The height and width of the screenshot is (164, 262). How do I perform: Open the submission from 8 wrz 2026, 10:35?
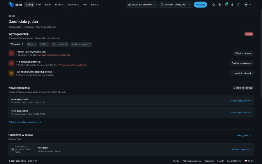point(240,101)
